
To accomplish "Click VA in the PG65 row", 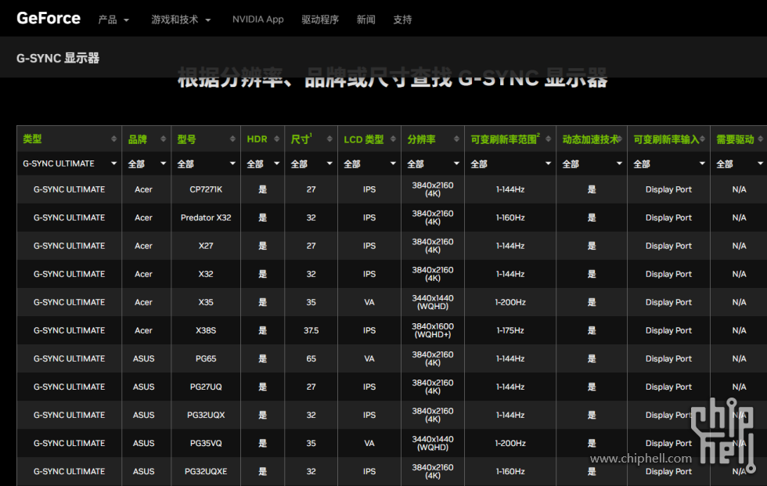I will [369, 359].
